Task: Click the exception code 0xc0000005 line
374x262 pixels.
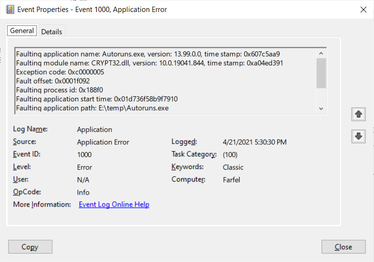Action: 60,72
